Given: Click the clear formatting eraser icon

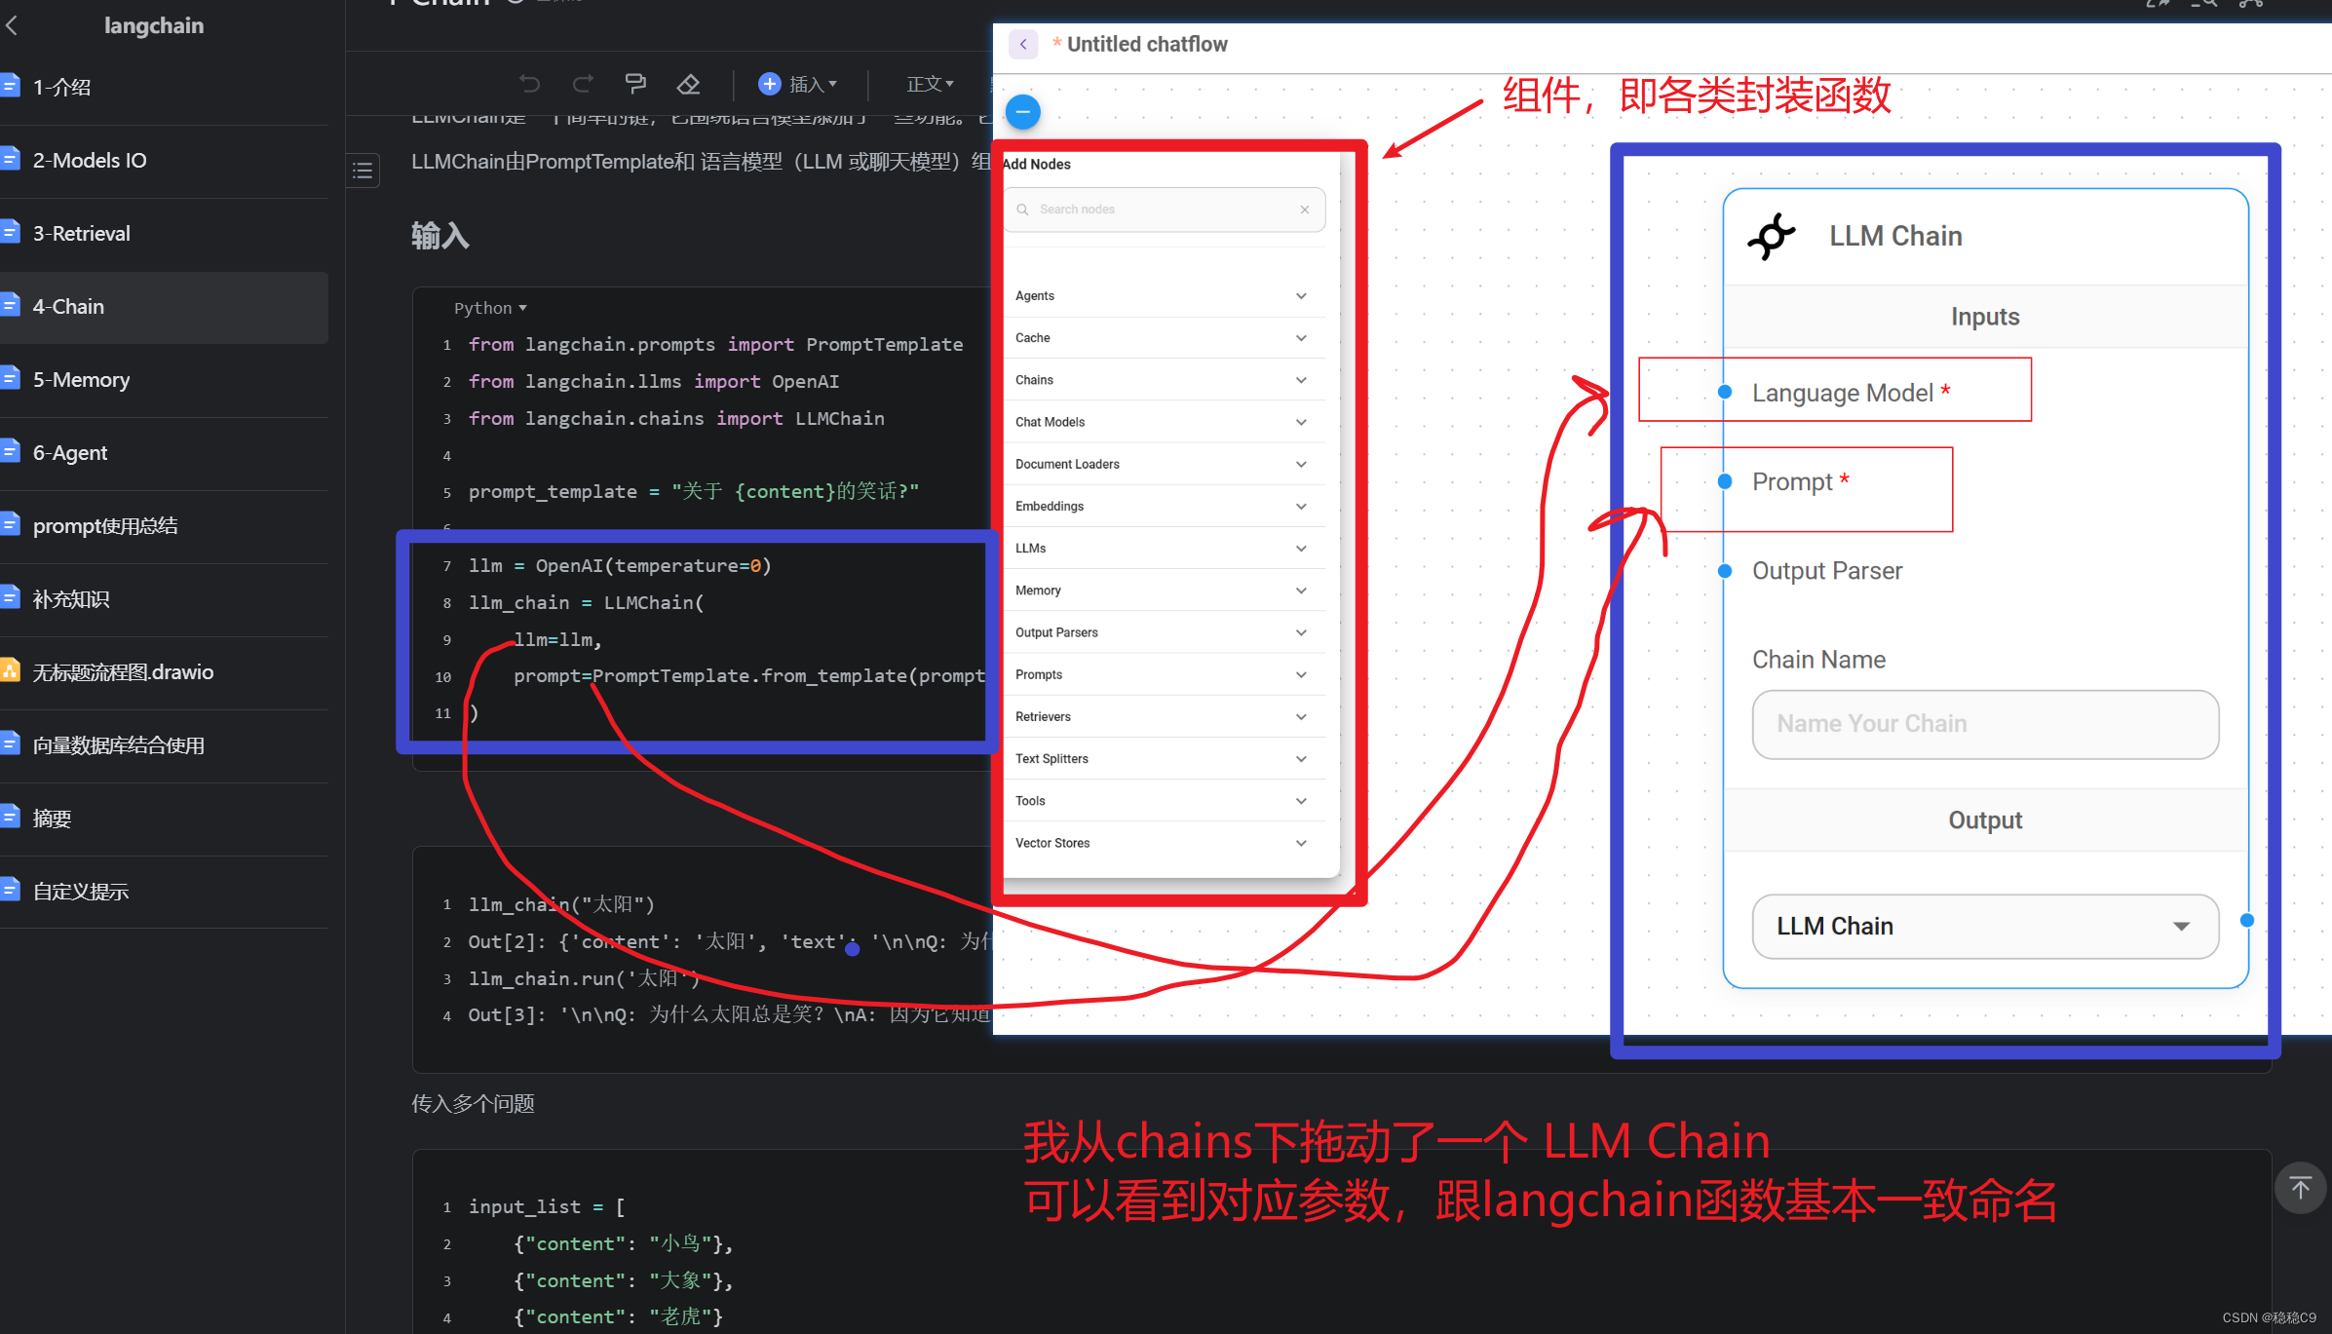Looking at the screenshot, I should click(x=688, y=84).
